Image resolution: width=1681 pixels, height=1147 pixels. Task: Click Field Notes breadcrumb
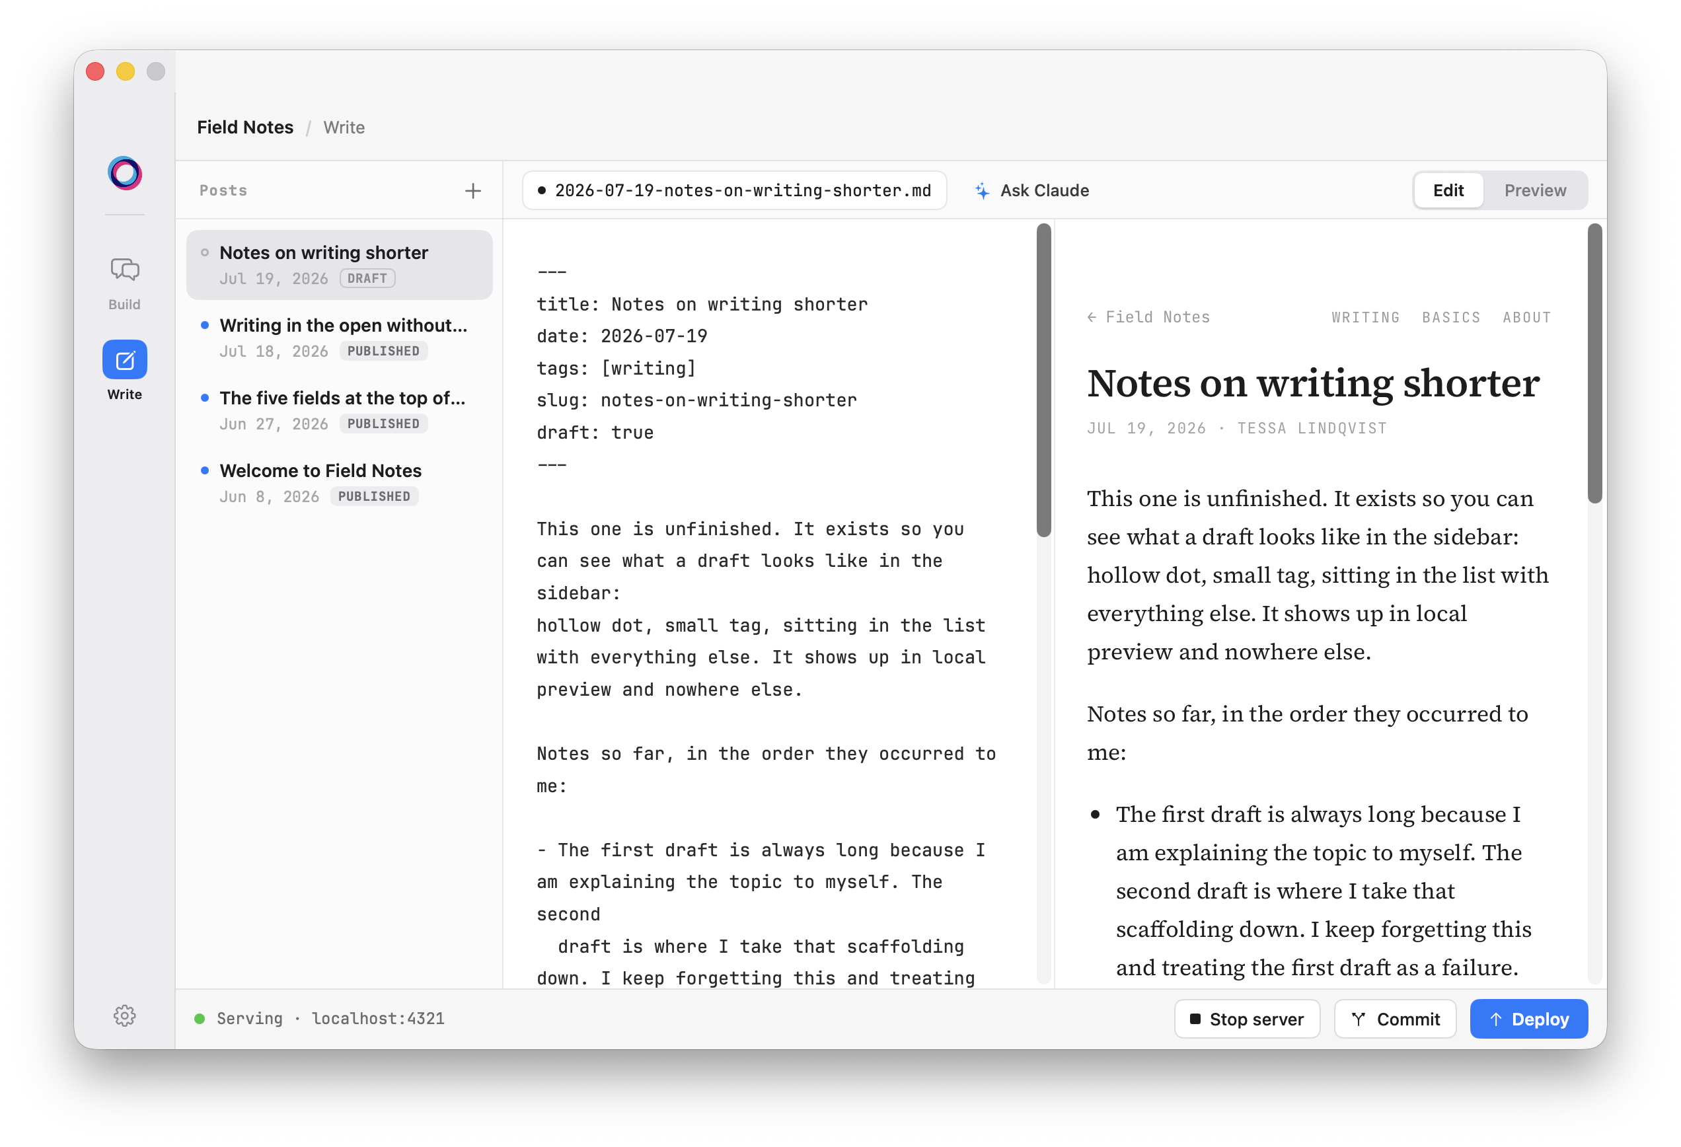pyautogui.click(x=245, y=128)
